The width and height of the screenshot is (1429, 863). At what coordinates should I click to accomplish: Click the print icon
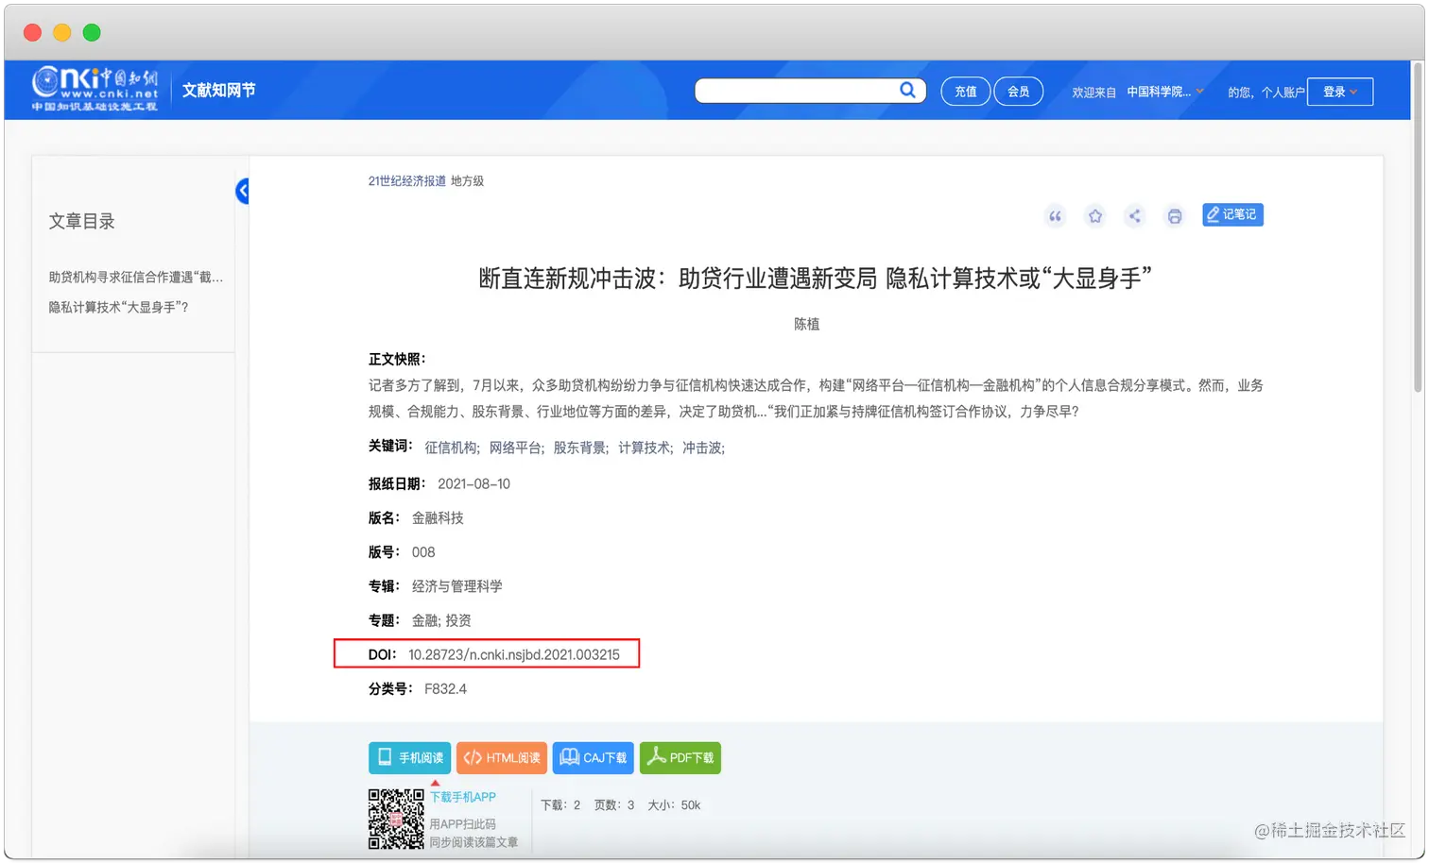pyautogui.click(x=1174, y=215)
